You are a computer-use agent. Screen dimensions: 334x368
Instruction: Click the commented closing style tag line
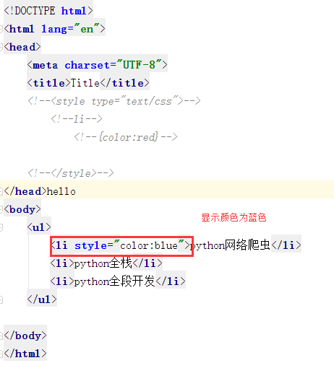click(71, 173)
